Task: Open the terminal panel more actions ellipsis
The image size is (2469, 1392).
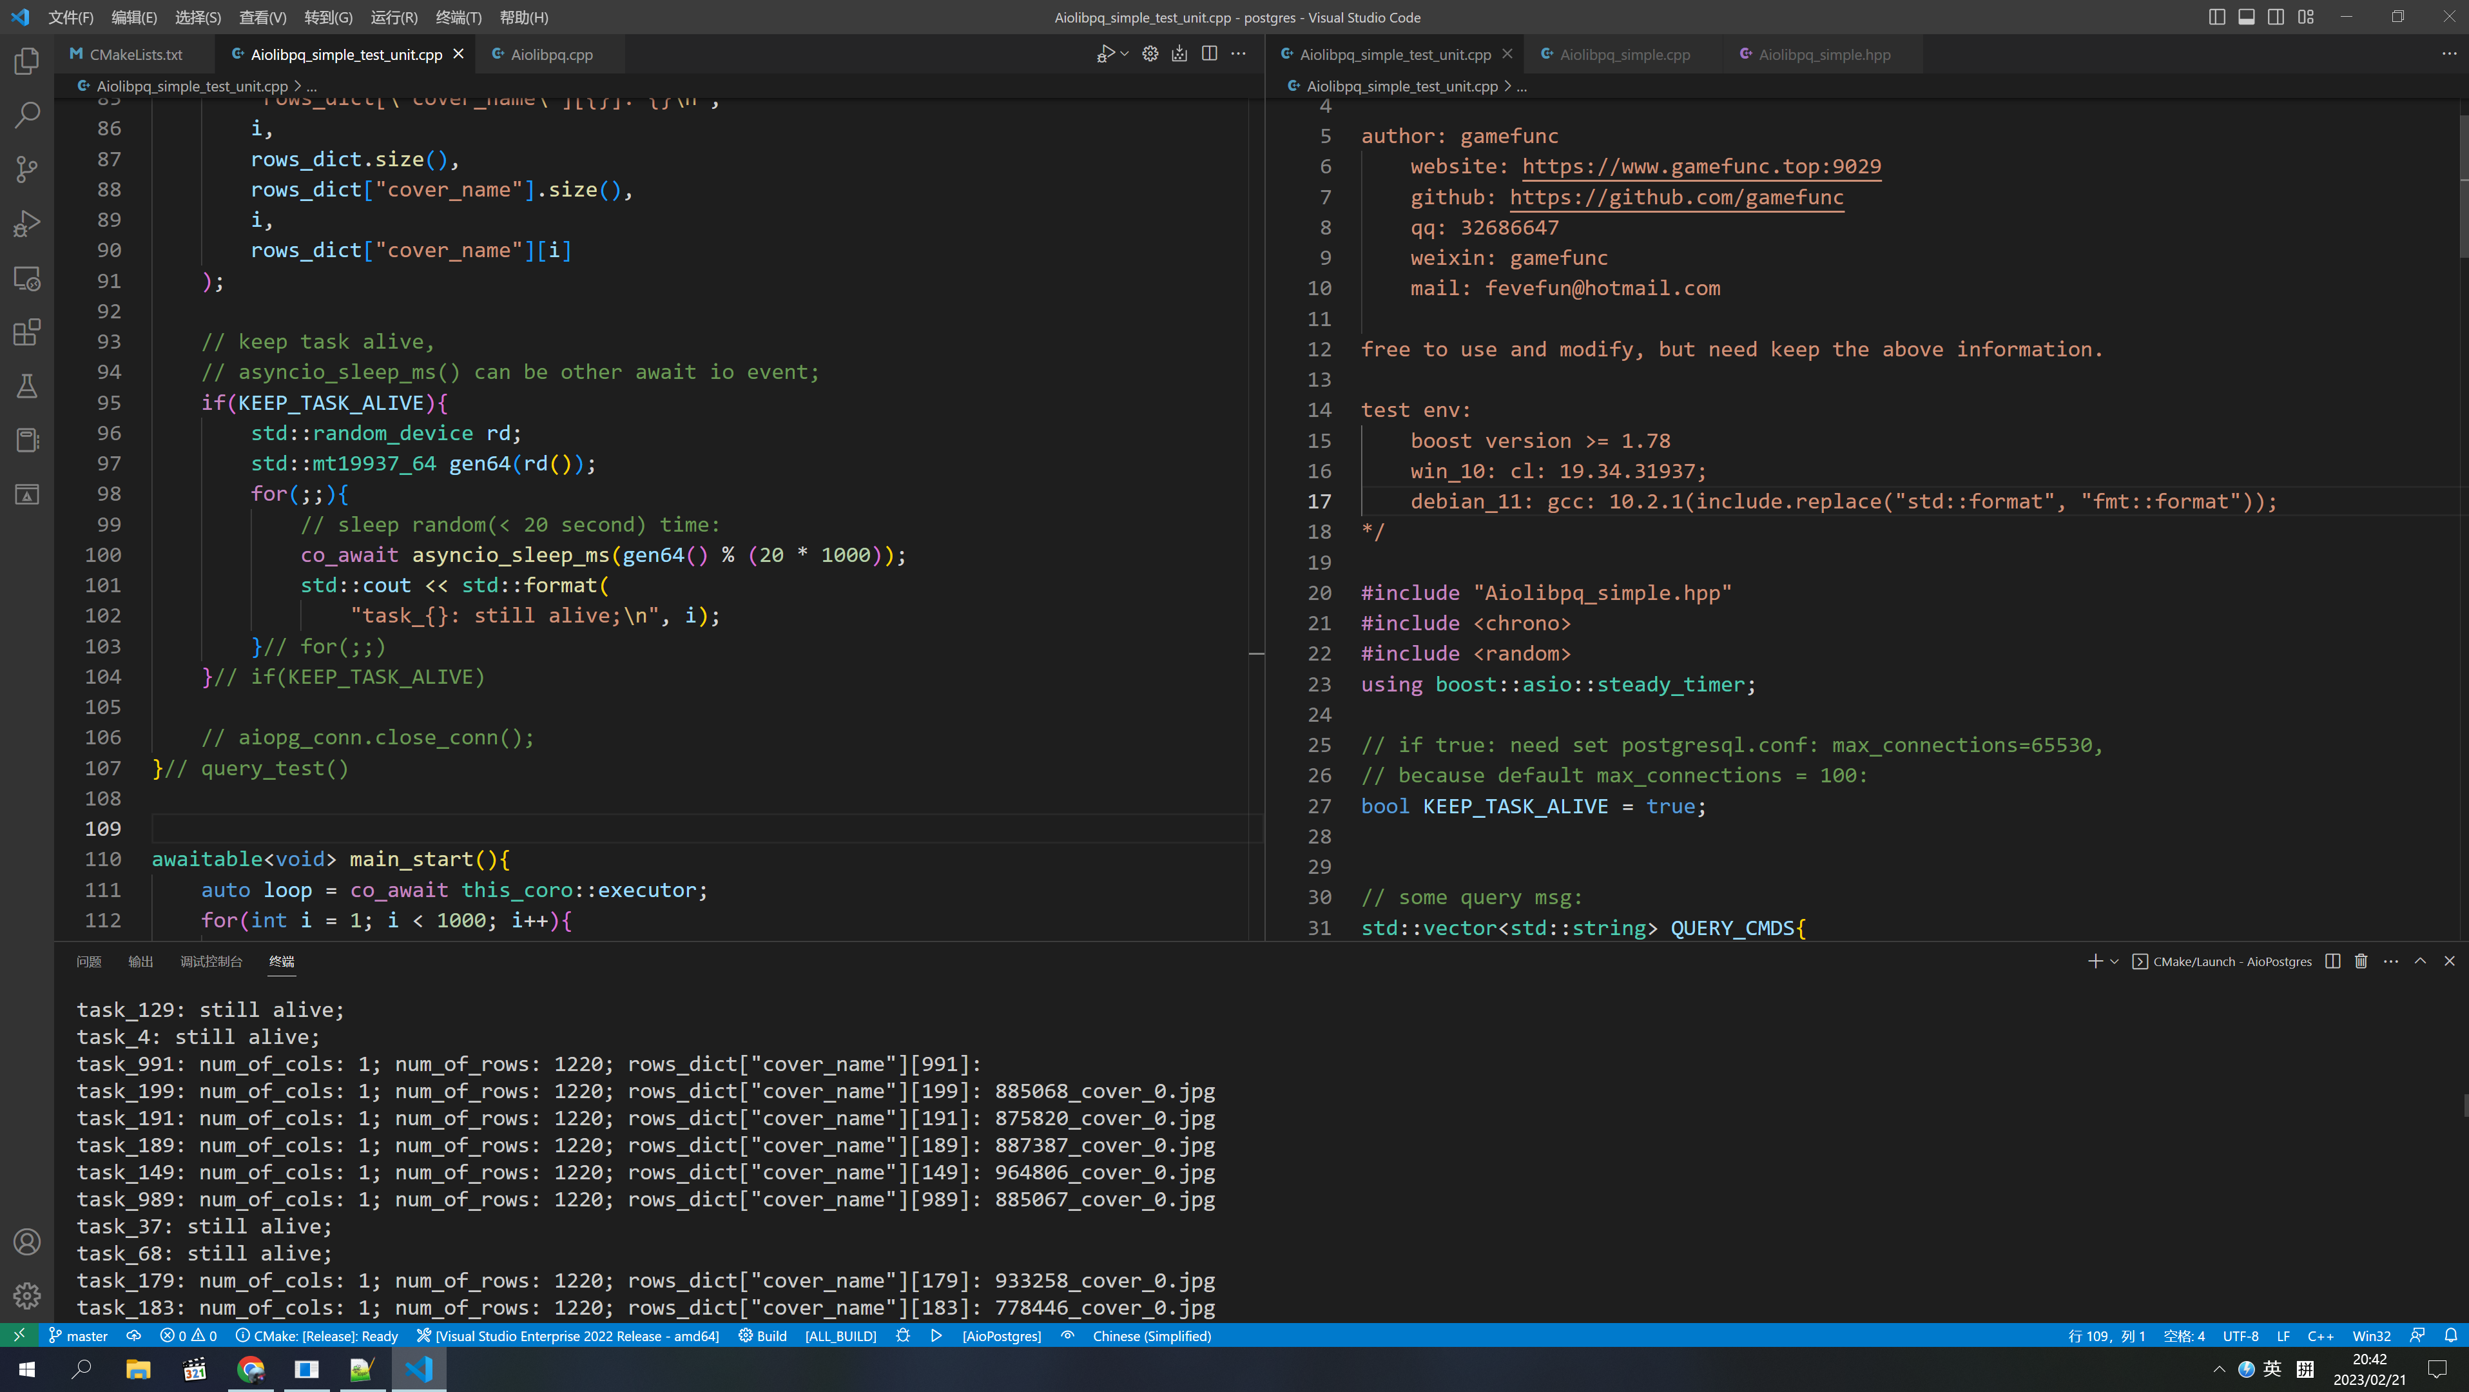Action: pos(2392,961)
